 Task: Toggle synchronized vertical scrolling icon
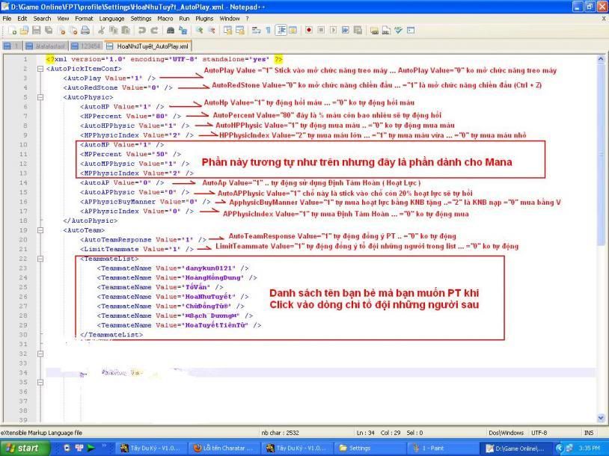[x=227, y=30]
